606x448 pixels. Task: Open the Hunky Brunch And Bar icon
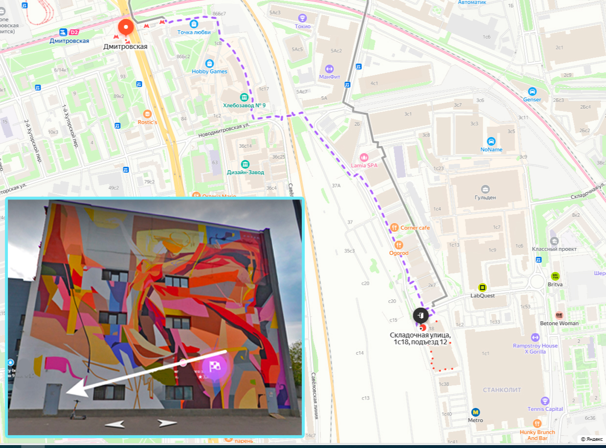click(537, 423)
